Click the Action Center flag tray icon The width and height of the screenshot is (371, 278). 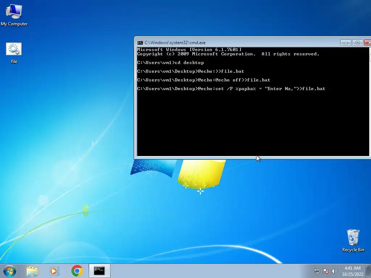[326, 271]
